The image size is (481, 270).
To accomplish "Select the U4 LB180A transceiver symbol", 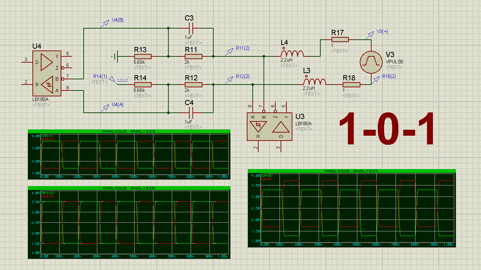I will coord(47,73).
